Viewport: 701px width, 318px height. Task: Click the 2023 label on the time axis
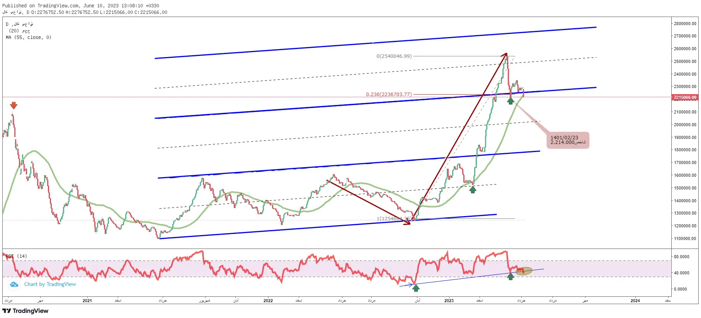[x=449, y=301]
